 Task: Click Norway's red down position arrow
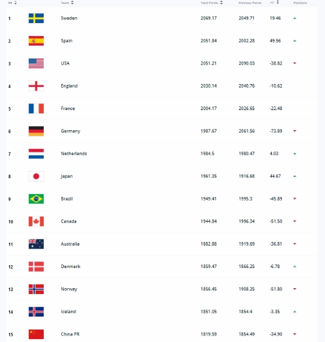click(295, 289)
